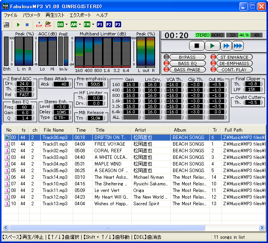Click the AGC Th. value -20.0
The image size is (268, 243).
(x=24, y=89)
